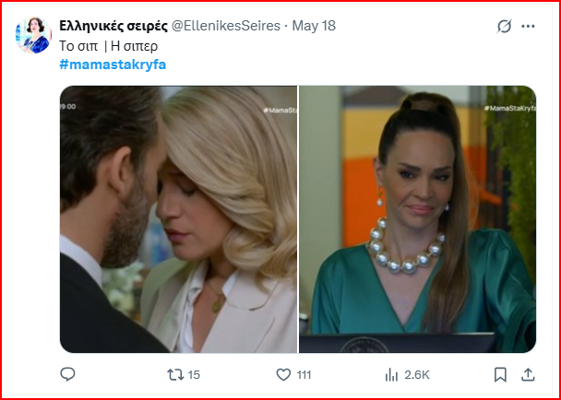The width and height of the screenshot is (561, 400).
Task: Click the share upload icon
Action: coord(529,374)
